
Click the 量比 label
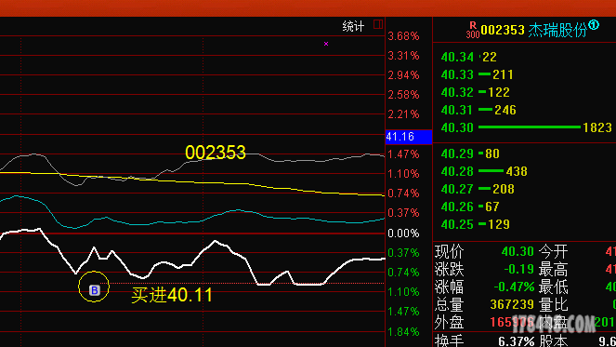click(553, 305)
